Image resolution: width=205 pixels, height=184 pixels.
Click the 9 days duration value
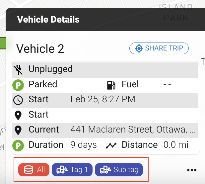84,145
